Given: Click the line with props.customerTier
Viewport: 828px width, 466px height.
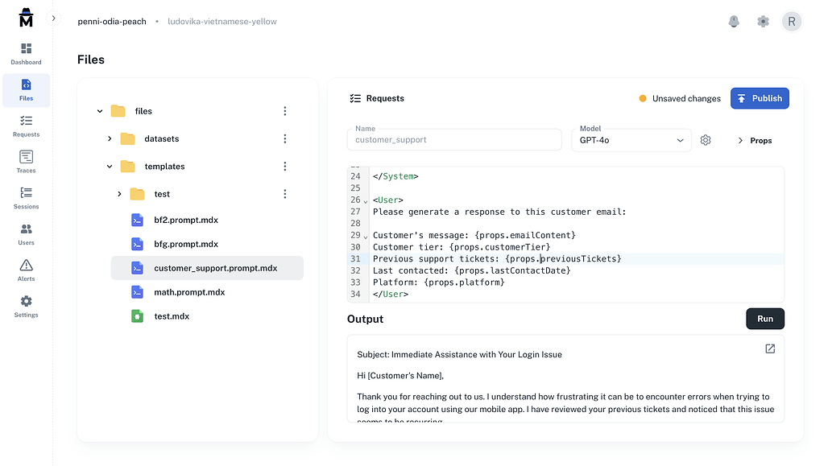Looking at the screenshot, I should [462, 247].
